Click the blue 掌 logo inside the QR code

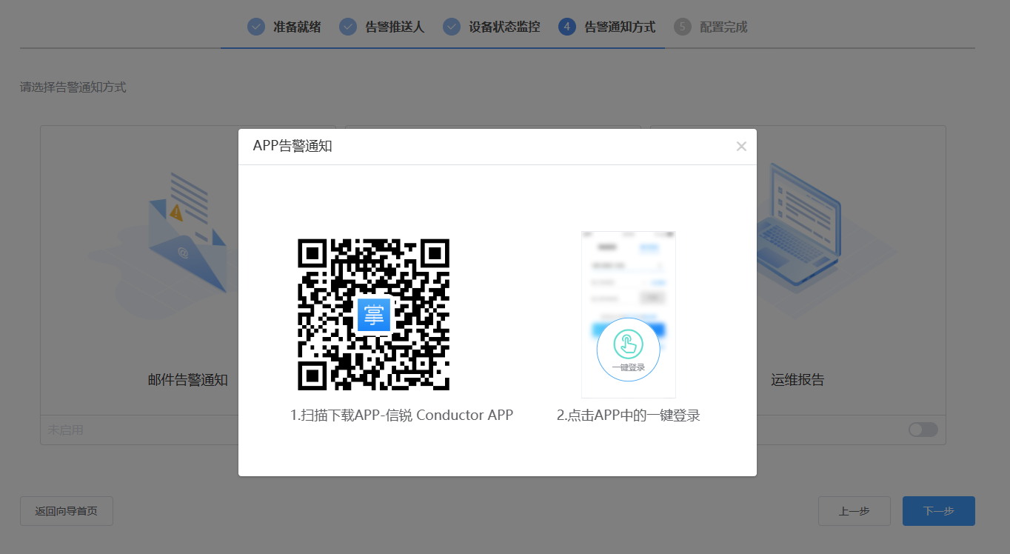pos(374,315)
